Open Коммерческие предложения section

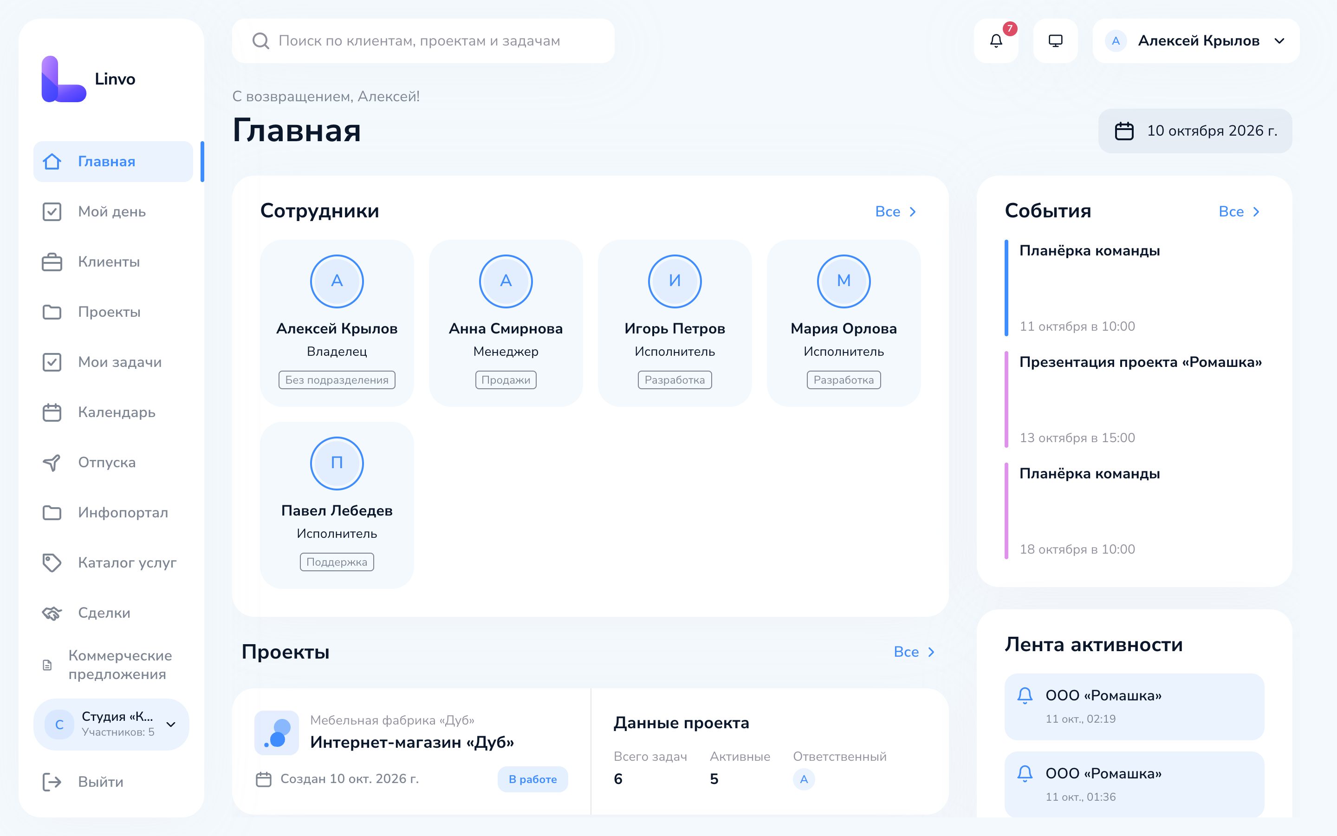113,665
